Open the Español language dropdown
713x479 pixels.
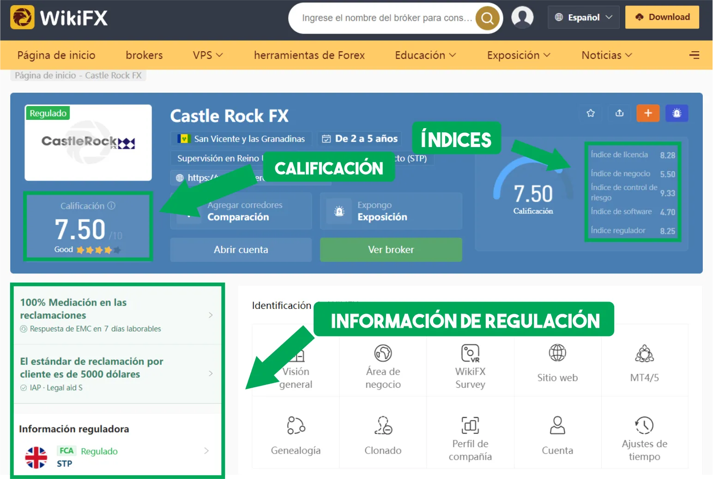(584, 18)
